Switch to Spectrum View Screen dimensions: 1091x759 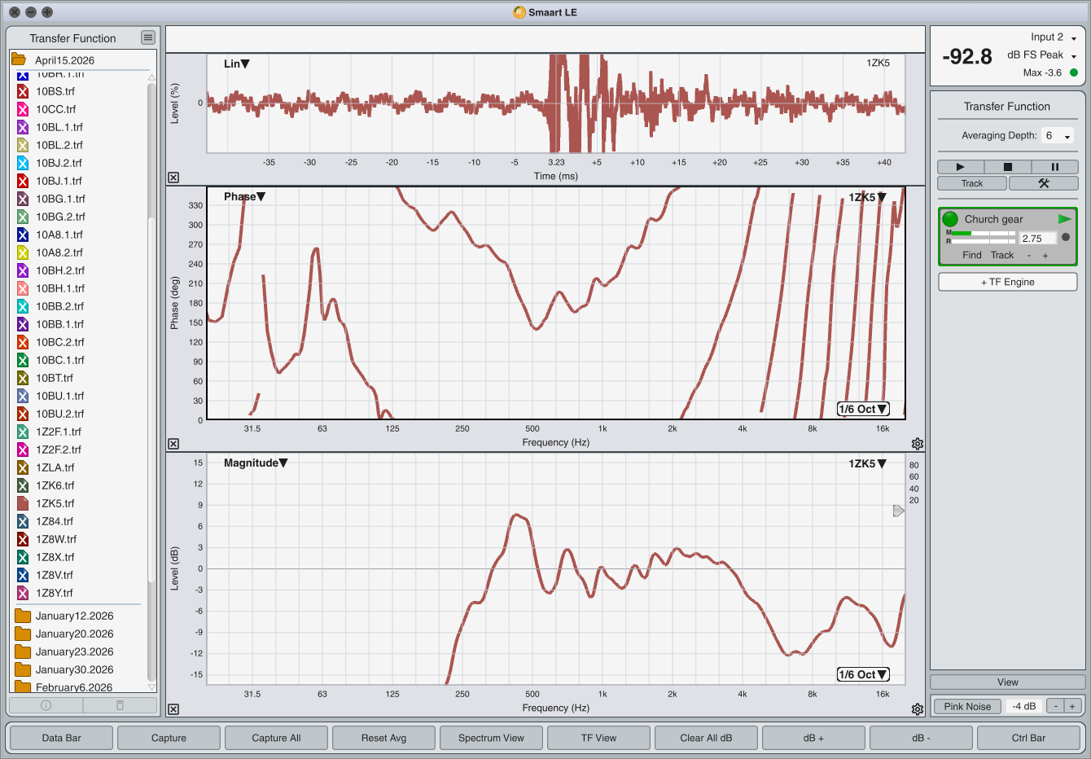coord(491,738)
